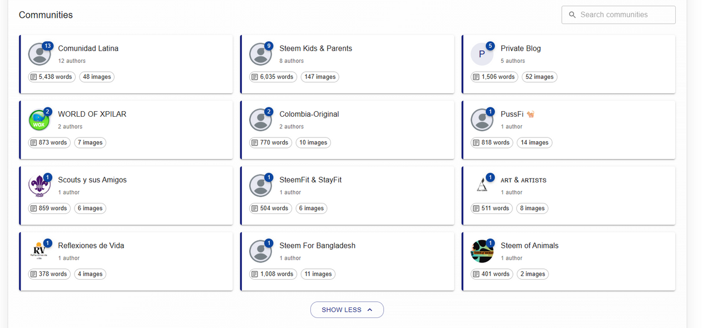Screen dimensions: 712x328
Task: Click the 10 images chip
Action: [313, 142]
